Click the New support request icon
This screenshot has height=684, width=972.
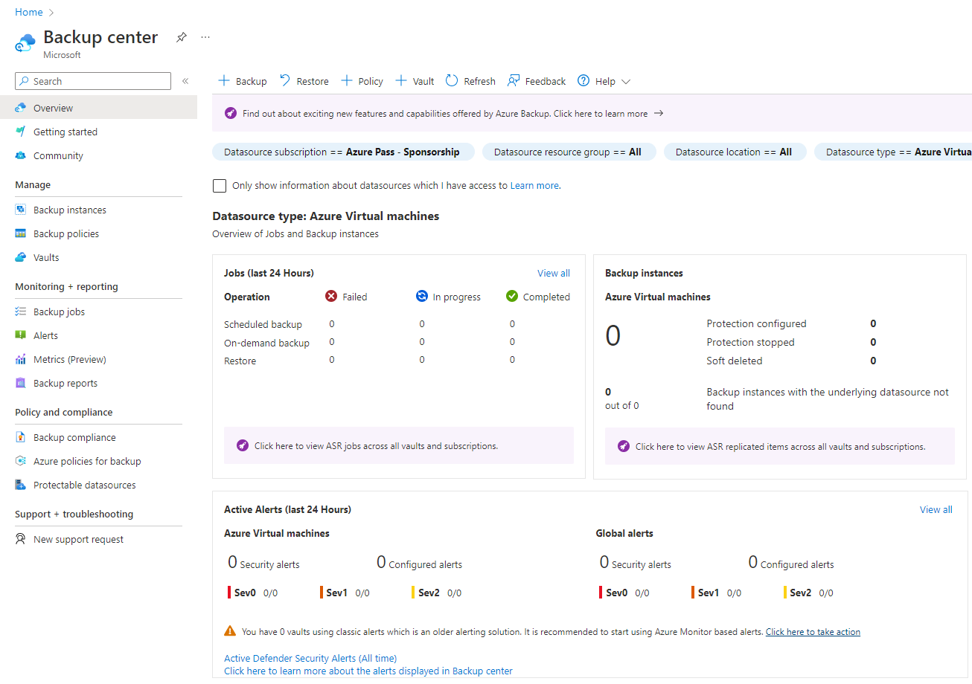pyautogui.click(x=21, y=539)
